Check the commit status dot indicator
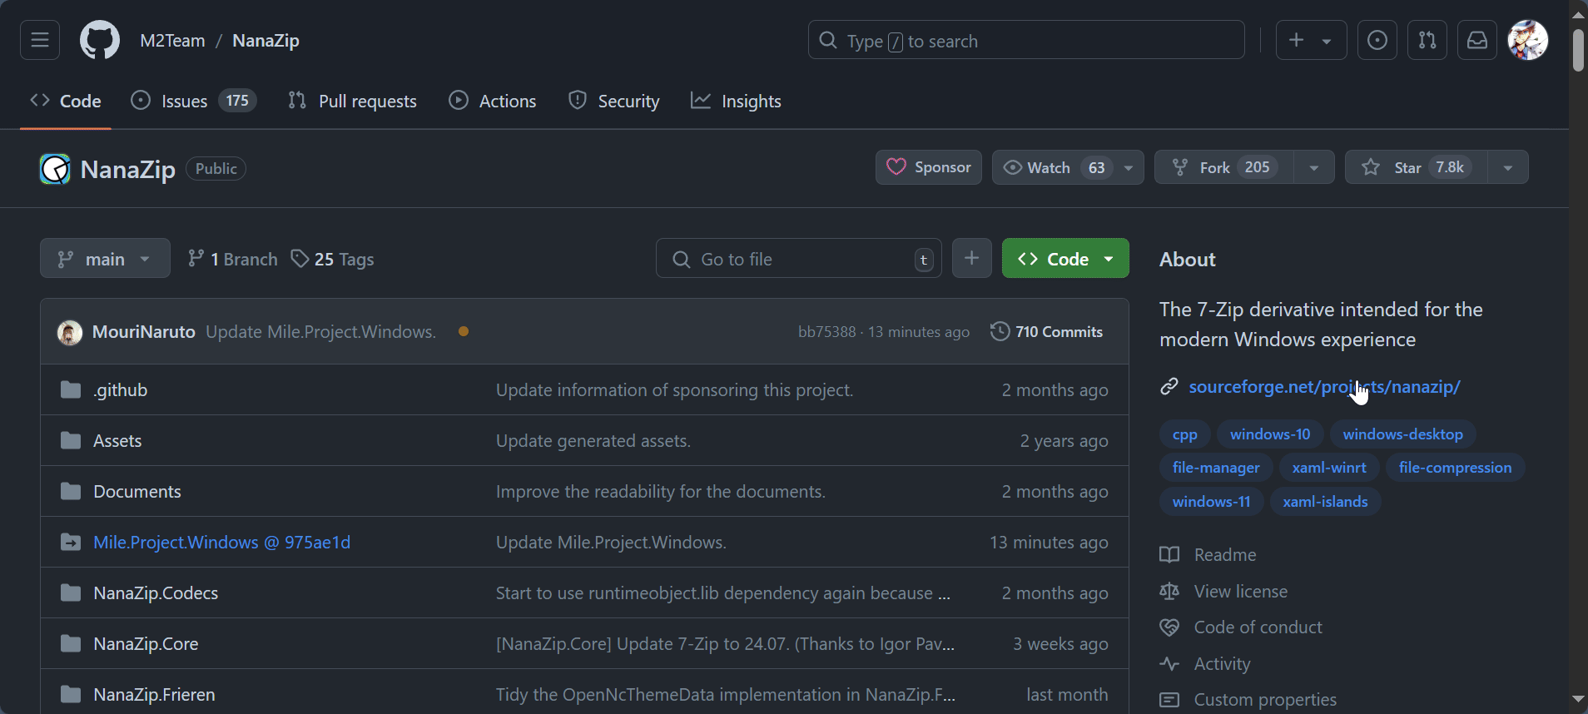 (x=464, y=331)
